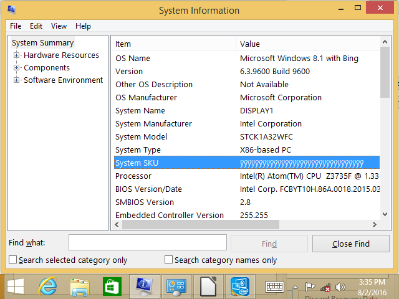
Task: Open the Action Center flag icon
Action: click(310, 287)
